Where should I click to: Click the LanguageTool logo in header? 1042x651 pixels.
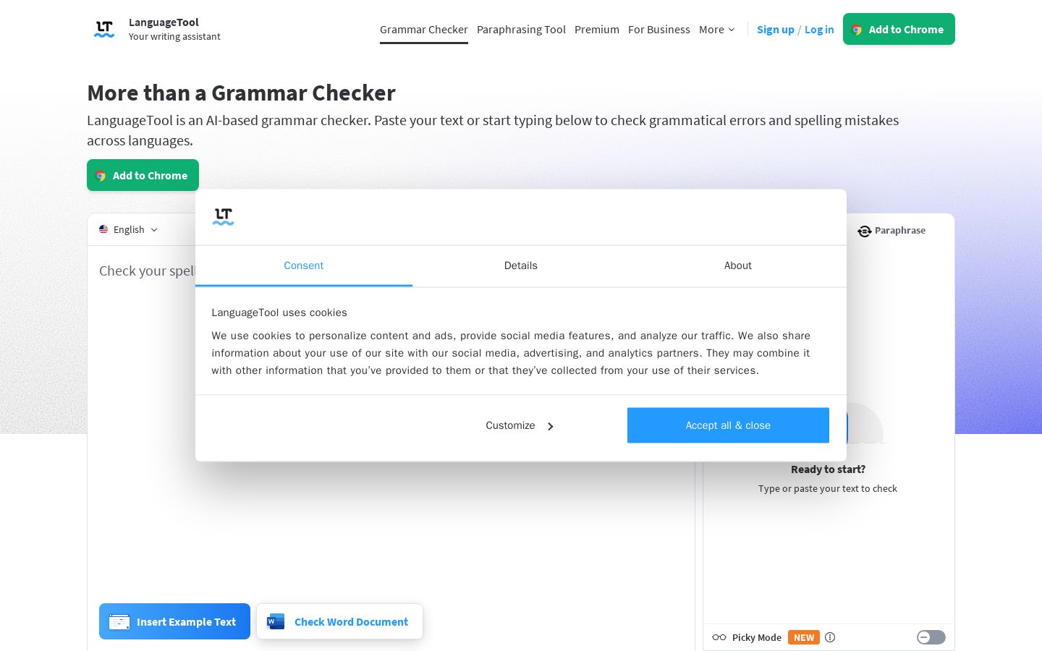click(104, 30)
